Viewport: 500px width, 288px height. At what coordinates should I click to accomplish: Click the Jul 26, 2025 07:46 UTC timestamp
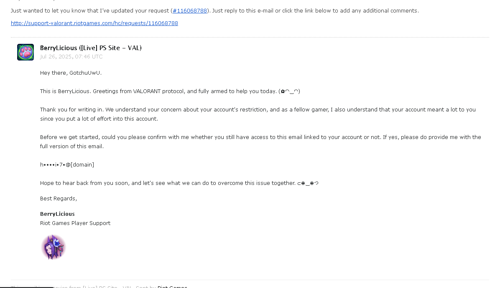click(x=71, y=57)
